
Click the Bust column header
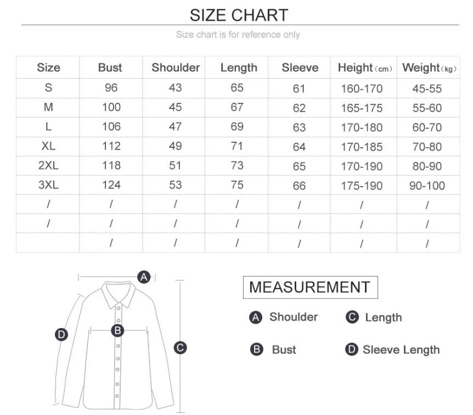(110, 68)
